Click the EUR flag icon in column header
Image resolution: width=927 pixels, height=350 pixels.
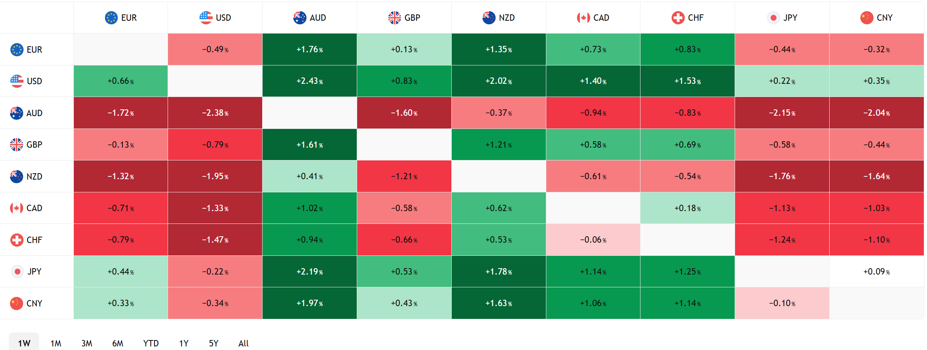tap(111, 18)
